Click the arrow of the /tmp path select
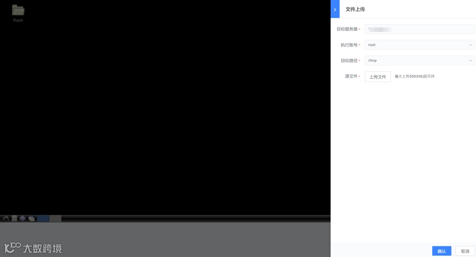The image size is (476, 257). tap(470, 61)
